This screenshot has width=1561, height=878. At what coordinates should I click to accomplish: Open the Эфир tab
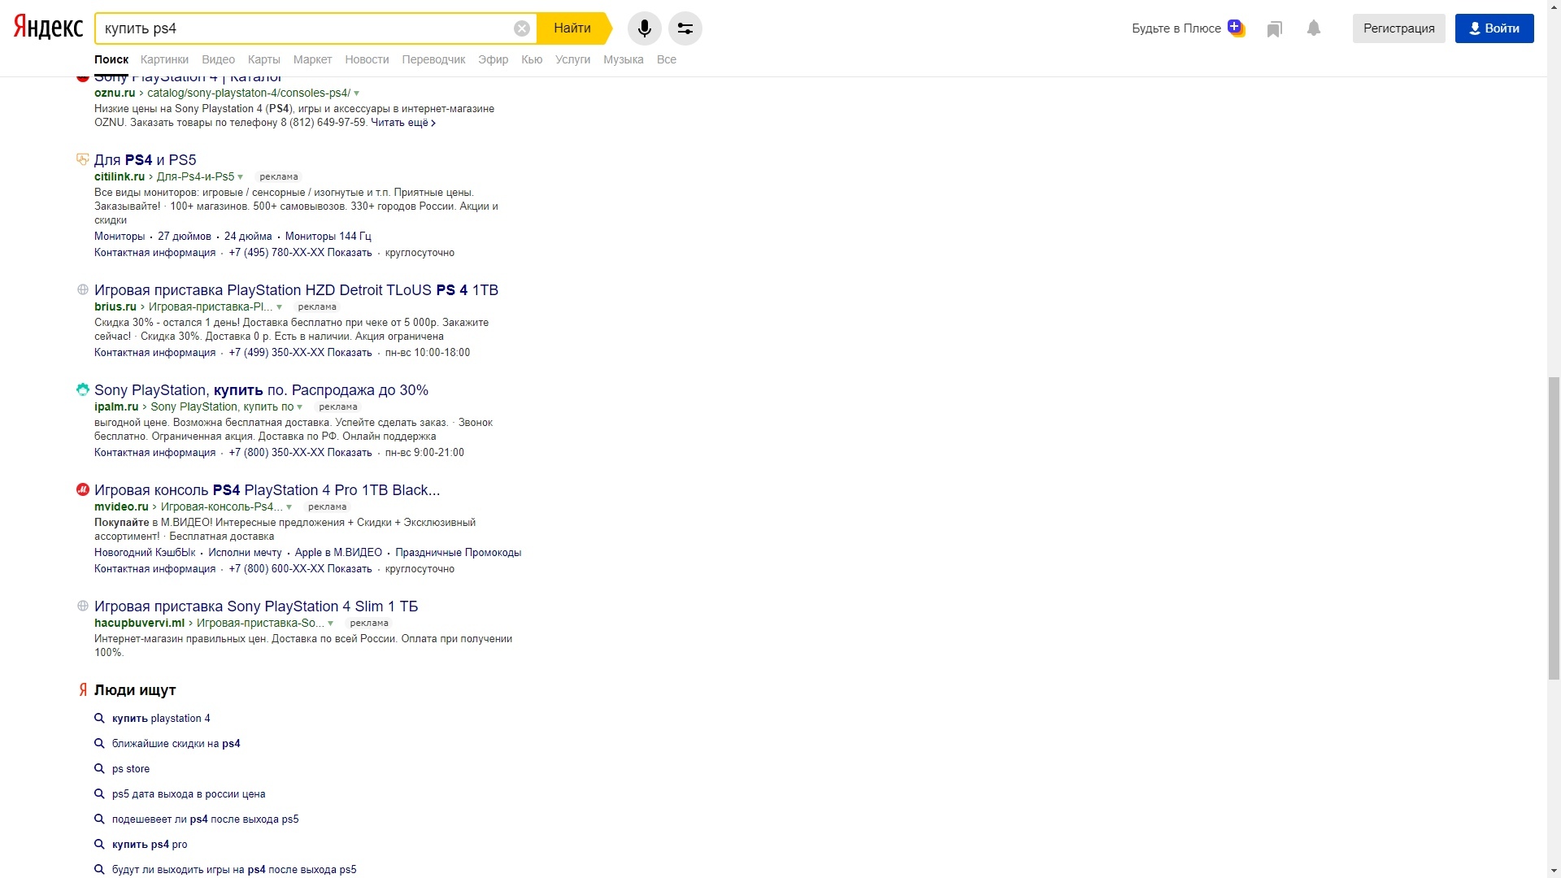(493, 59)
